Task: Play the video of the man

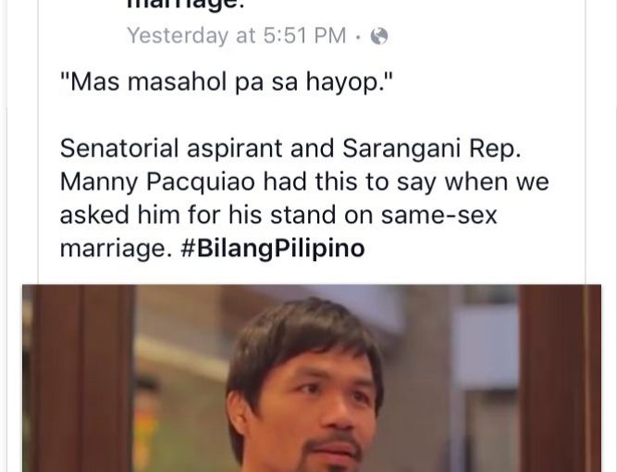Action: [x=312, y=378]
